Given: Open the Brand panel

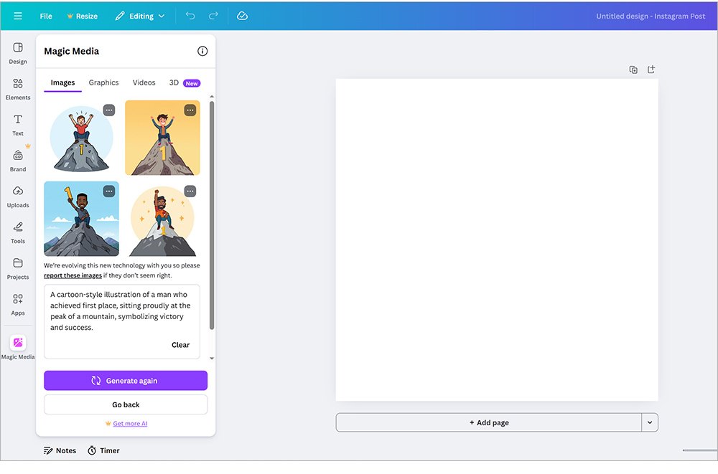Looking at the screenshot, I should point(17,159).
